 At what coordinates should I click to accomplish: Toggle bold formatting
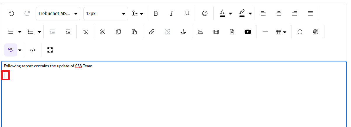[156, 14]
